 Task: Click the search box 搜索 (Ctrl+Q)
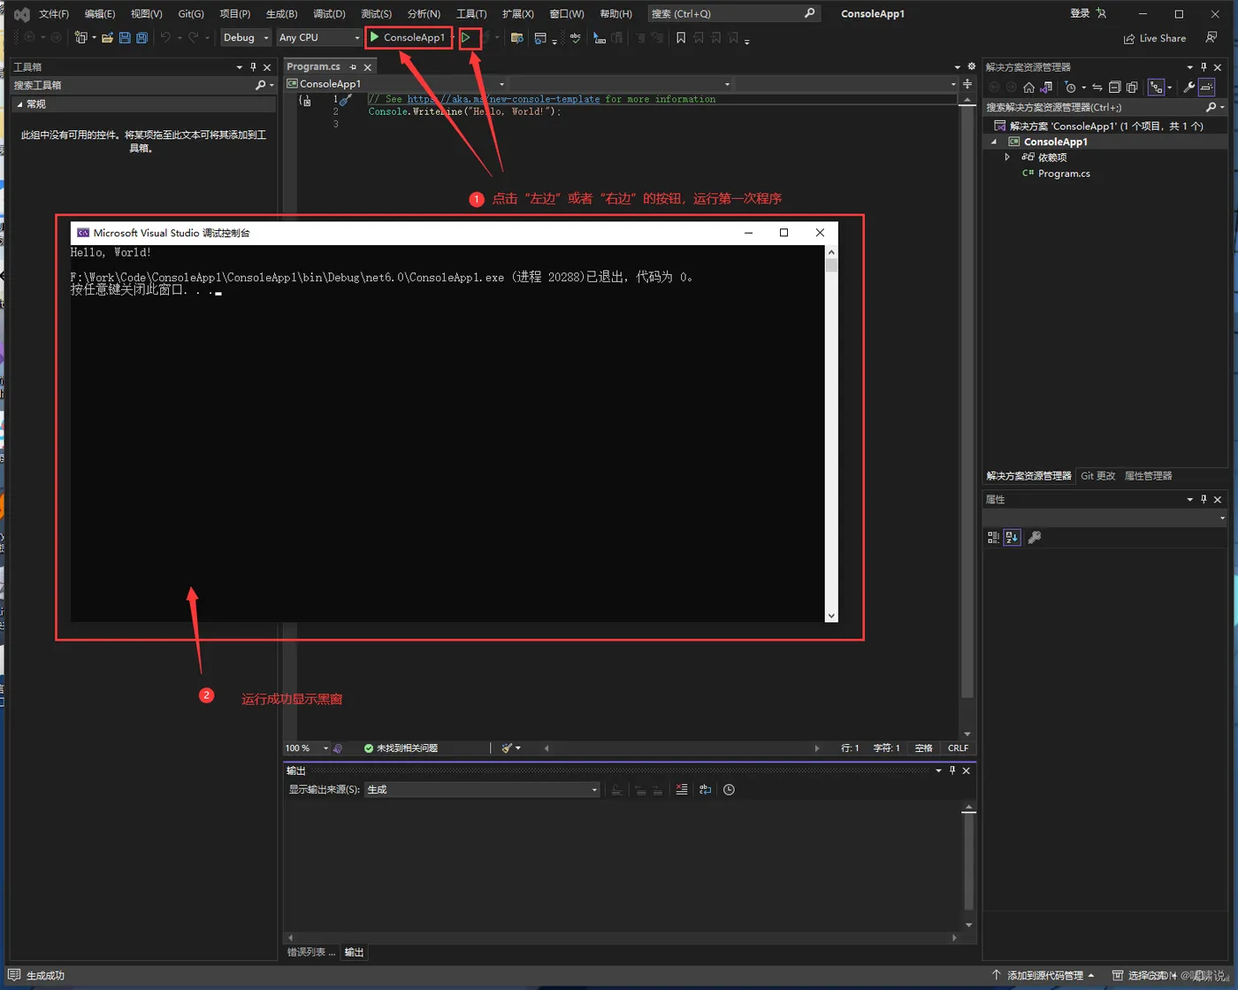click(733, 13)
